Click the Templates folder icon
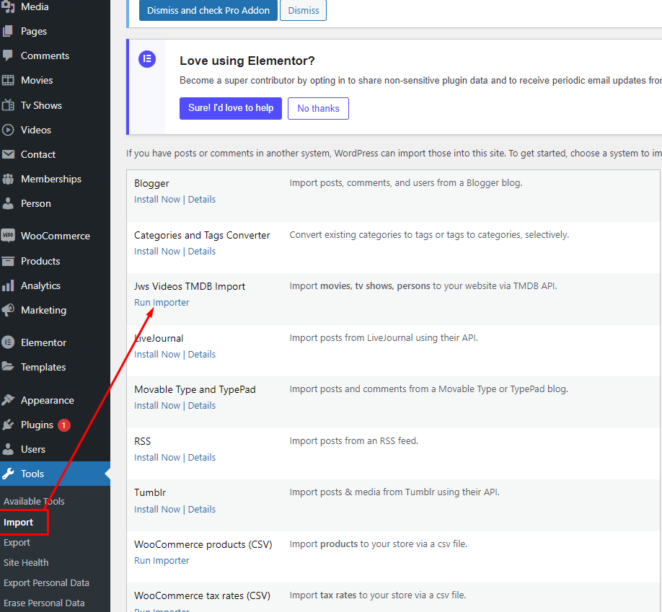662x612 pixels. click(x=8, y=366)
